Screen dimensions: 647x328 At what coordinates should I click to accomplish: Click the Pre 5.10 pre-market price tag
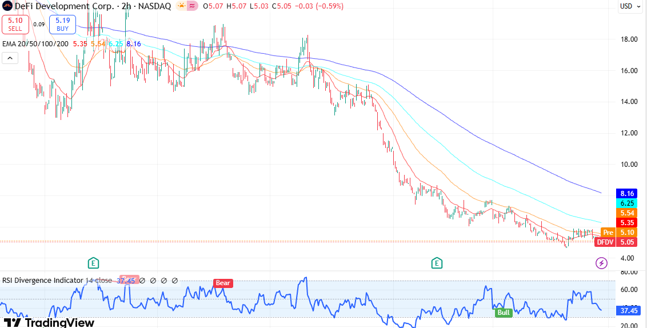pyautogui.click(x=620, y=233)
